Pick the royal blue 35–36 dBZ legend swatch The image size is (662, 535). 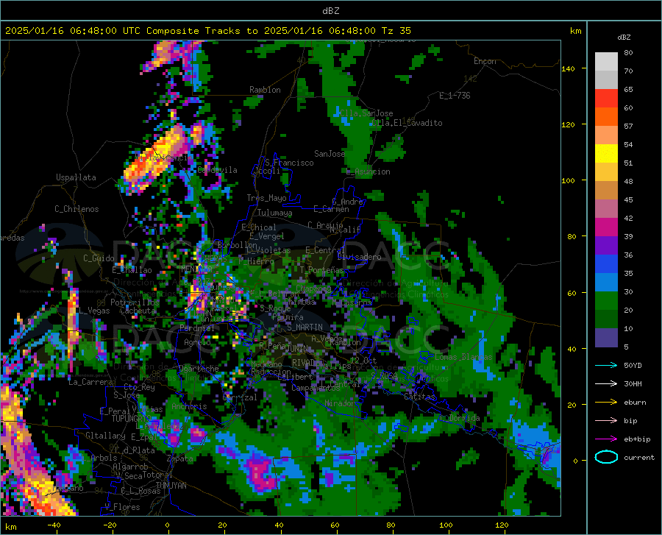click(606, 264)
